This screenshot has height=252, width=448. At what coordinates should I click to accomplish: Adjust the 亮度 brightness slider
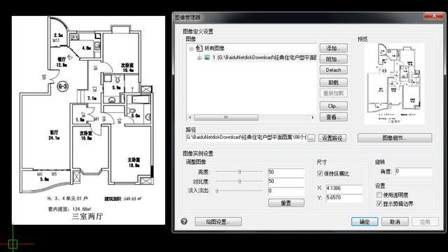click(239, 172)
